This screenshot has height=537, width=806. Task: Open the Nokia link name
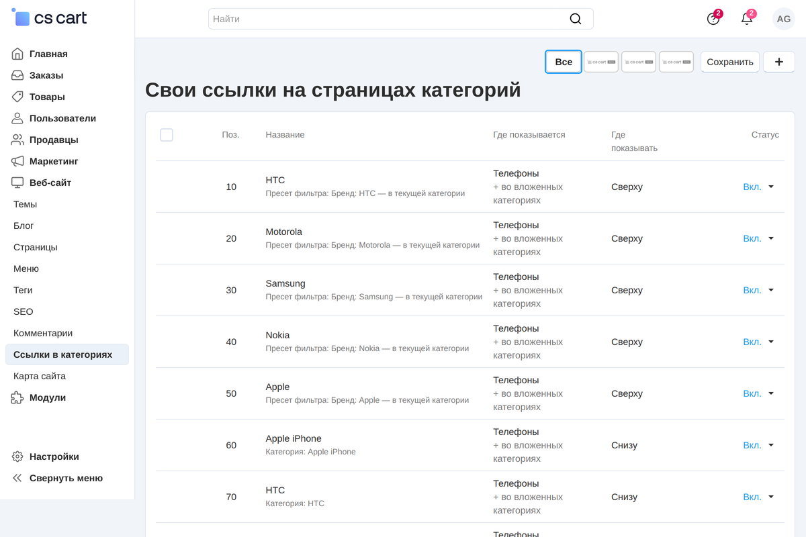click(278, 335)
